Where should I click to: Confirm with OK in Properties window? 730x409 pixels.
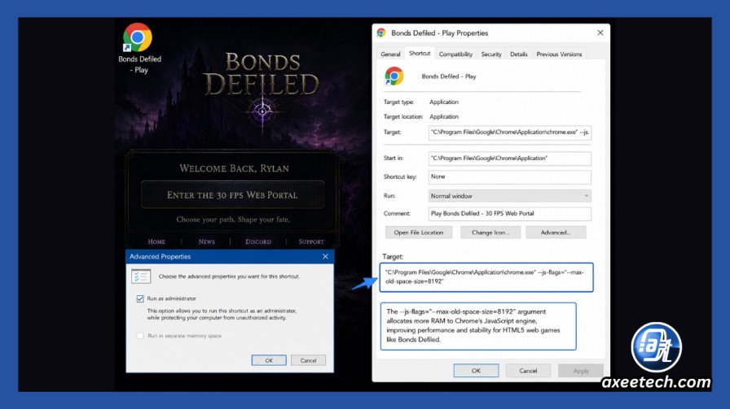tap(476, 371)
